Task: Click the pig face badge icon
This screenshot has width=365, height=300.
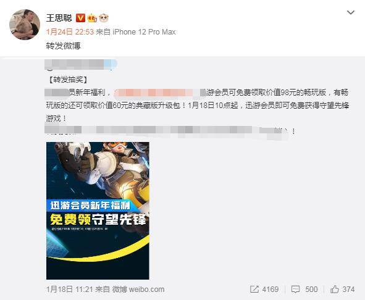Action: 104,18
